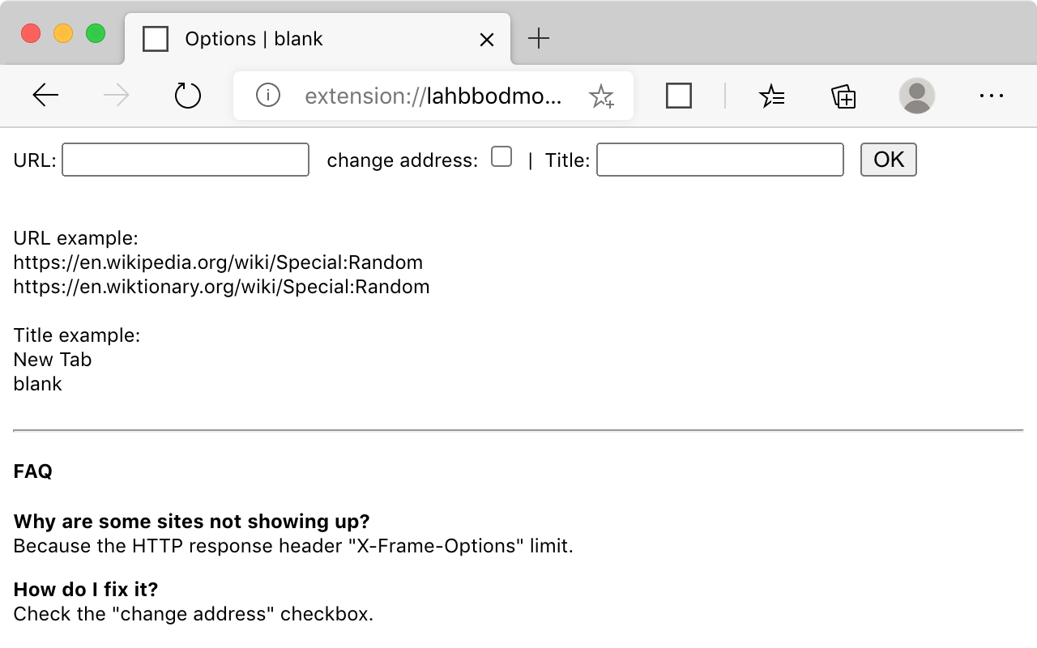Open the Favorites list icon

(771, 96)
